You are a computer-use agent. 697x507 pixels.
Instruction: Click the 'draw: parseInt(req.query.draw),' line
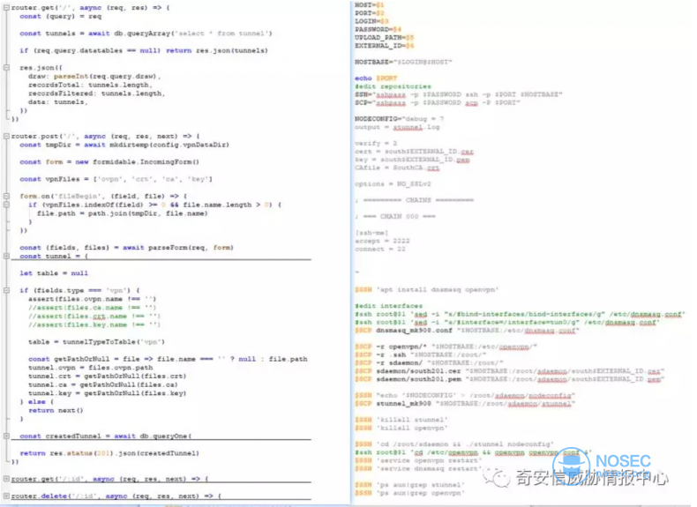(x=94, y=77)
